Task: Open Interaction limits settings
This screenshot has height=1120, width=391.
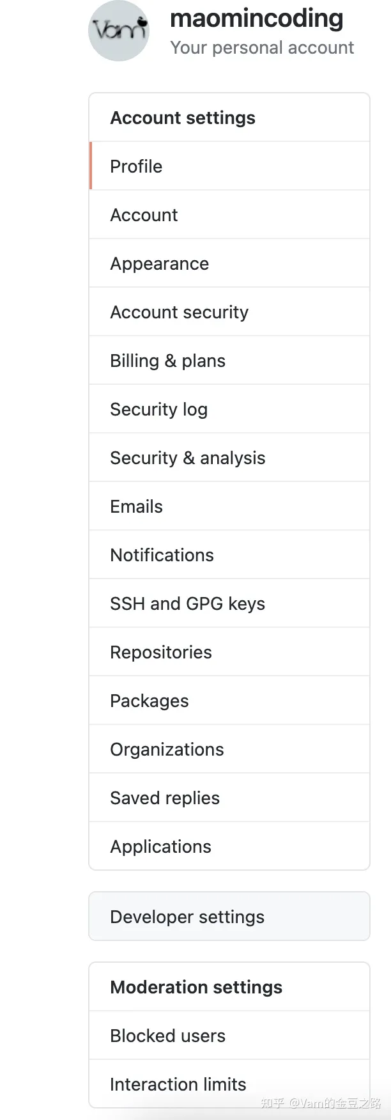Action: tap(178, 1084)
